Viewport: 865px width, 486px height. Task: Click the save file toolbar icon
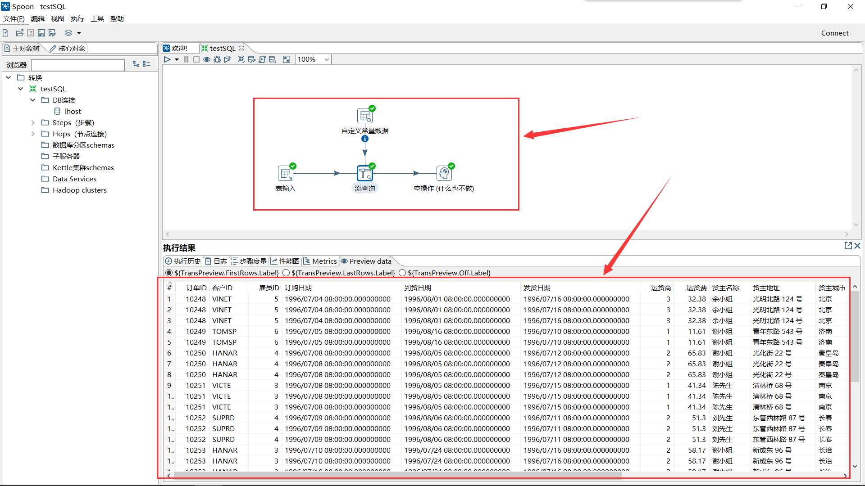tap(41, 33)
